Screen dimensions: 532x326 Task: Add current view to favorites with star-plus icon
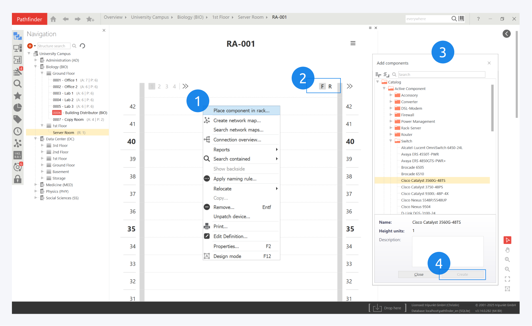pos(90,18)
